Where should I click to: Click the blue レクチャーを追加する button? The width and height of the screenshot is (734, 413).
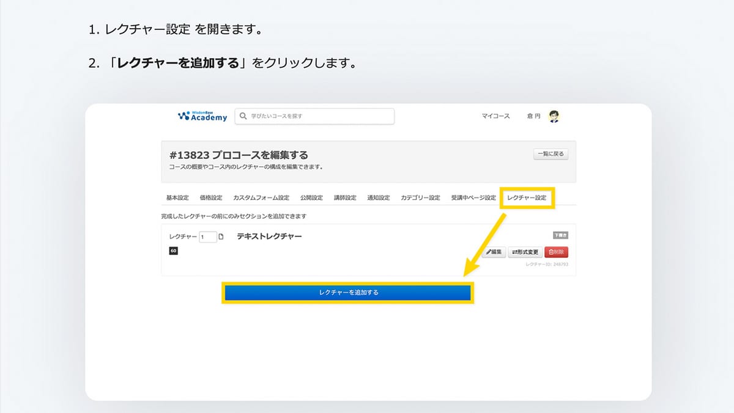[348, 293]
